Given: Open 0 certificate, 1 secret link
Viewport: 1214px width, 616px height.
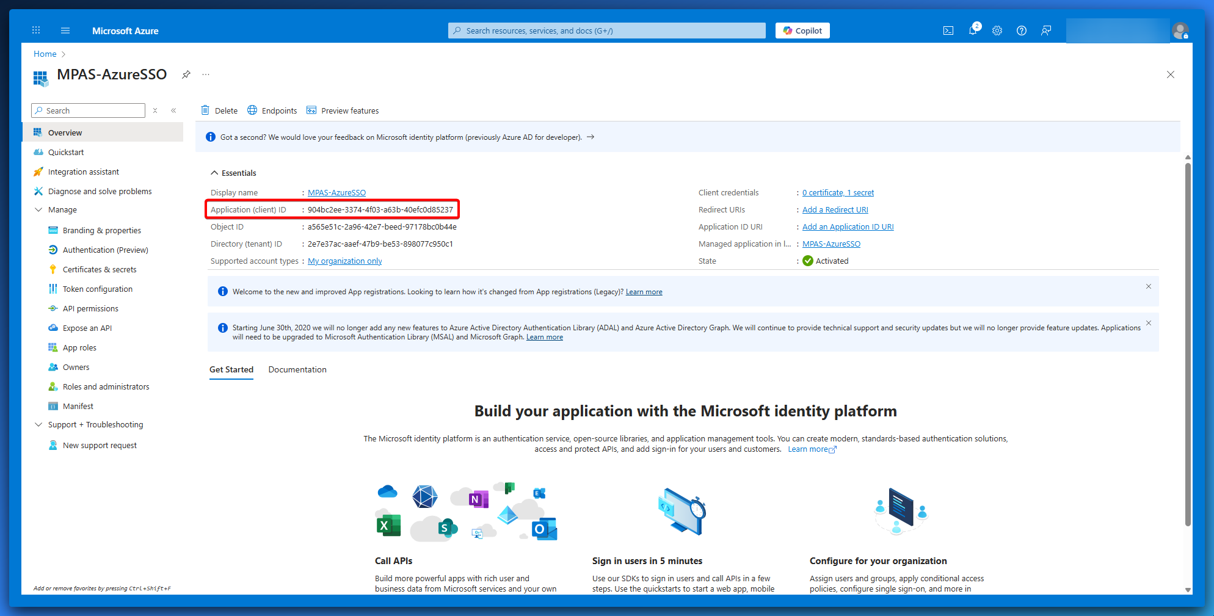Looking at the screenshot, I should click(838, 192).
